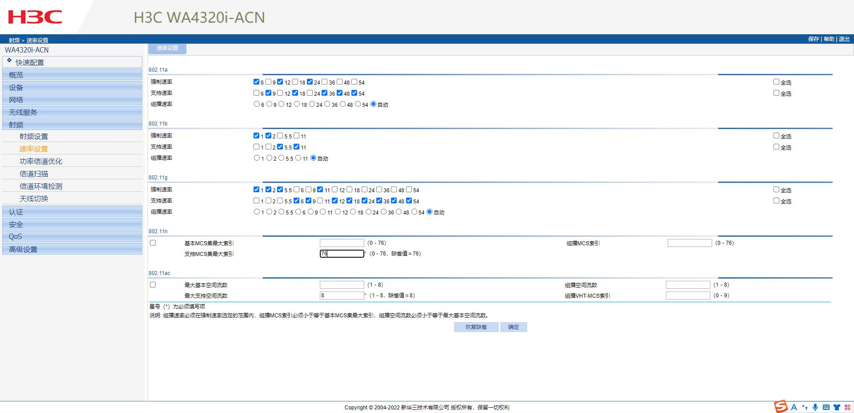
Task: Check 全选 for 802.11a 强制速率
Action: (776, 82)
